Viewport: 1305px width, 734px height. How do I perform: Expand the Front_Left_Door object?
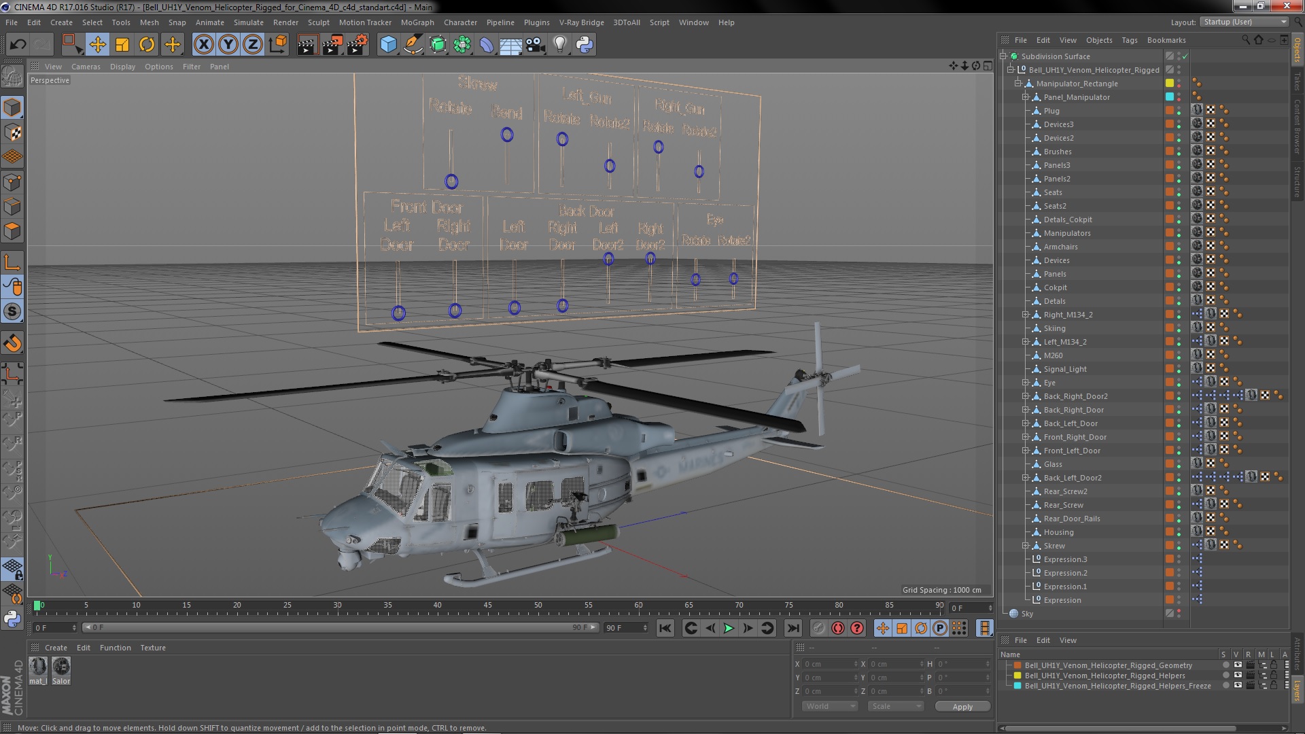tap(1025, 451)
